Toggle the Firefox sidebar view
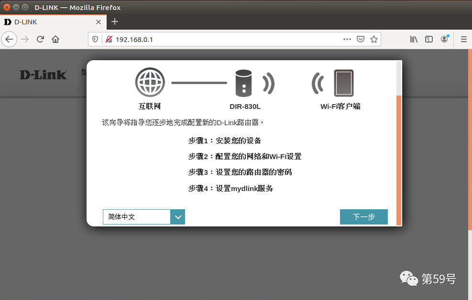 (x=429, y=39)
